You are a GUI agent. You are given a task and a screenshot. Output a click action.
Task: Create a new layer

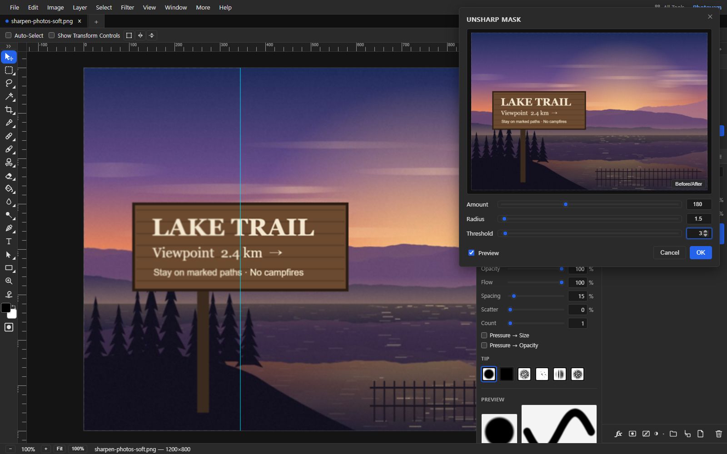[x=701, y=434]
